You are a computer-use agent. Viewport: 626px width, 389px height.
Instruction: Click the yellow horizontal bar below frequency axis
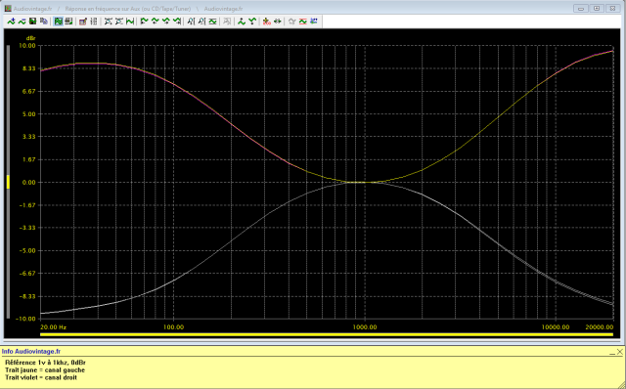tap(327, 334)
